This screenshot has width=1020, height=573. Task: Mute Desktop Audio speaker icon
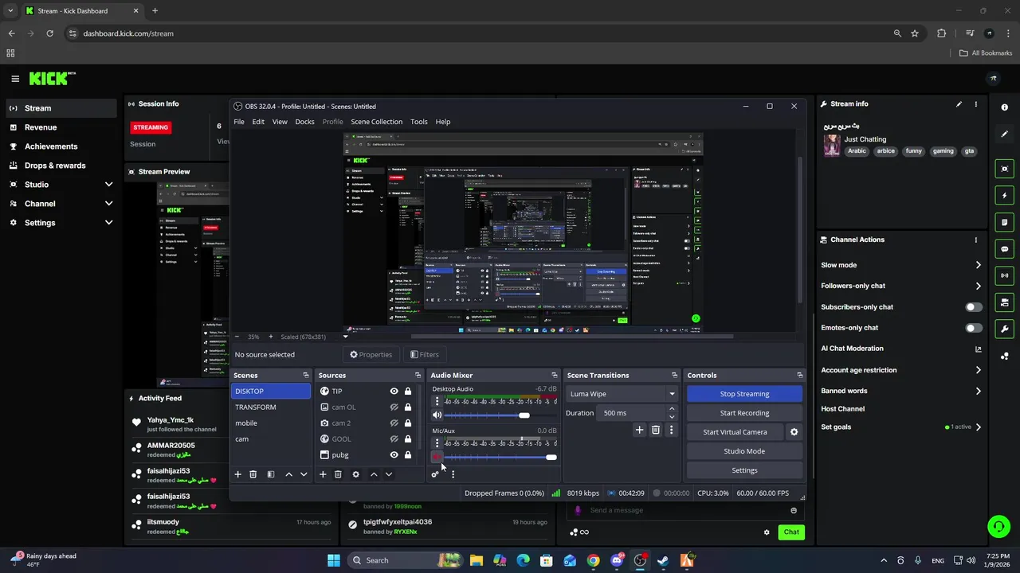click(437, 415)
